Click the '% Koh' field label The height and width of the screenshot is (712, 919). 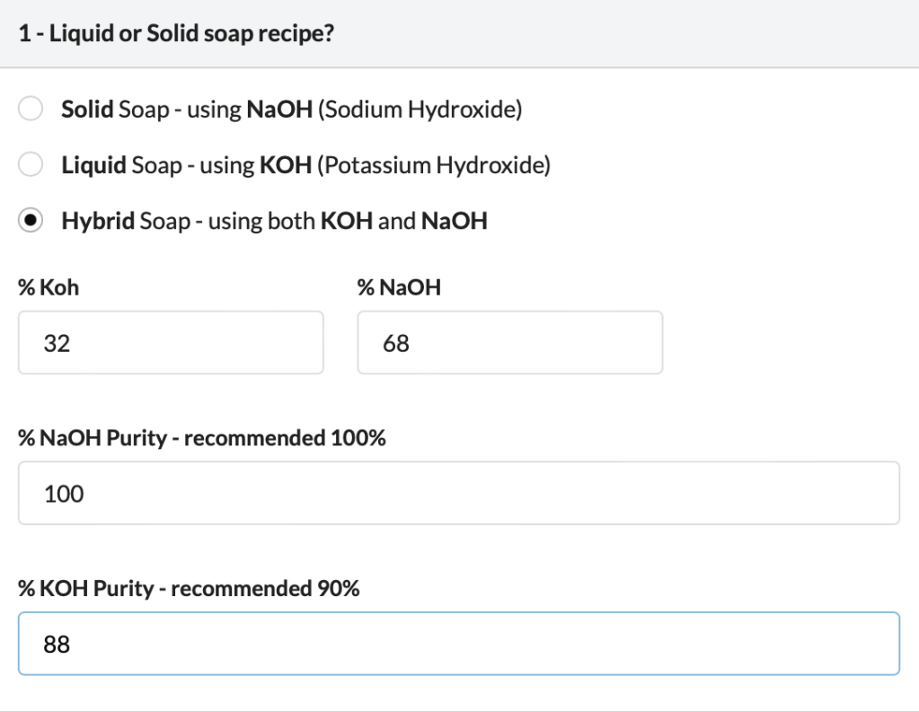(49, 289)
